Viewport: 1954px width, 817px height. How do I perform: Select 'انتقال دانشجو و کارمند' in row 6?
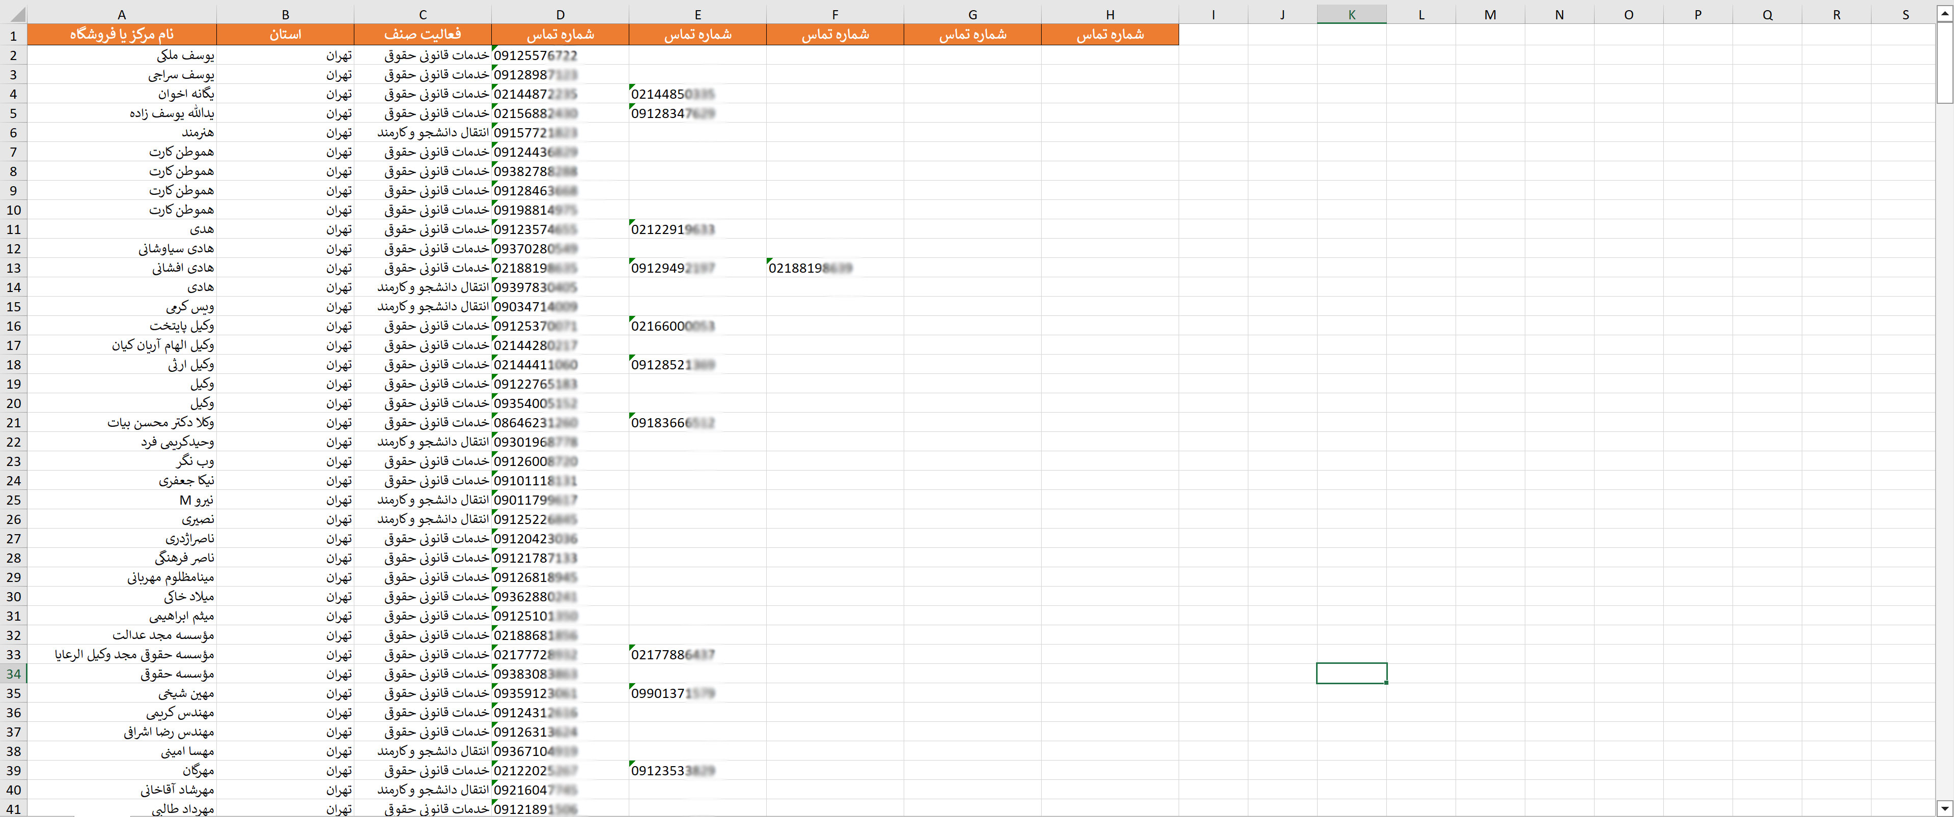[423, 133]
